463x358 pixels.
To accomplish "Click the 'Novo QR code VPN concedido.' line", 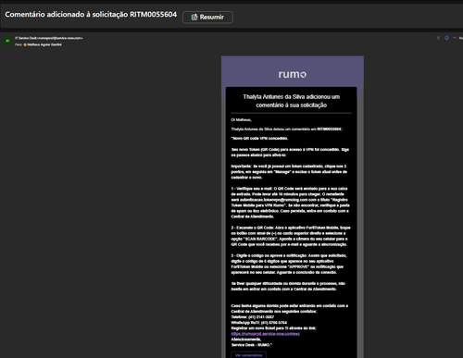I will (x=259, y=138).
